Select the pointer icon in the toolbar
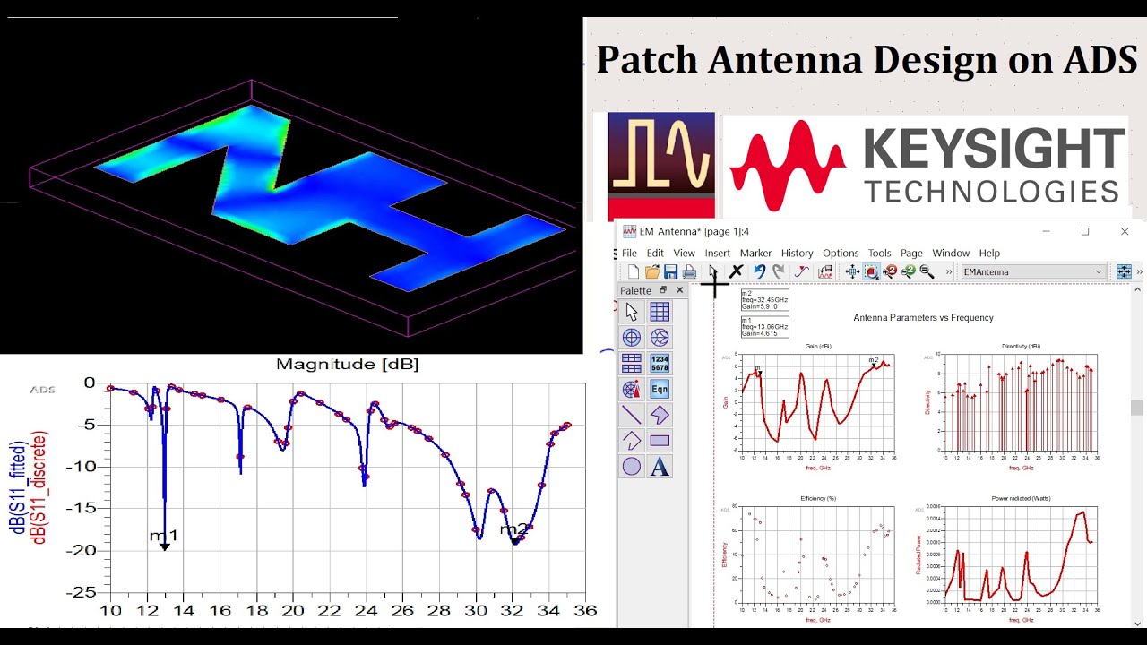Screen dimensions: 1147x645 pyautogui.click(x=713, y=271)
